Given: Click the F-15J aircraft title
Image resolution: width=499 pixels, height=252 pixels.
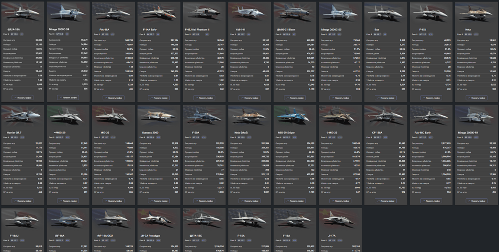Looking at the screenshot, I should [x=422, y=29].
